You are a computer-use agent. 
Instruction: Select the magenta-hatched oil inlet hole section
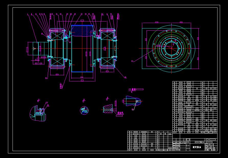[x=108, y=109]
